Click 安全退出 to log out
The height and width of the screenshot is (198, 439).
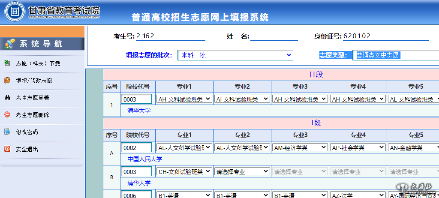click(27, 149)
